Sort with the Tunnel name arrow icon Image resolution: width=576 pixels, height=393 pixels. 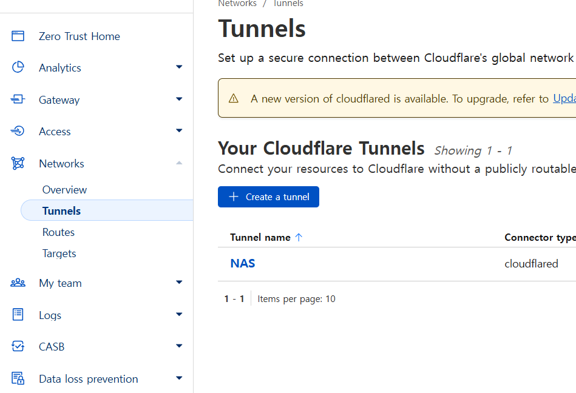(x=299, y=237)
